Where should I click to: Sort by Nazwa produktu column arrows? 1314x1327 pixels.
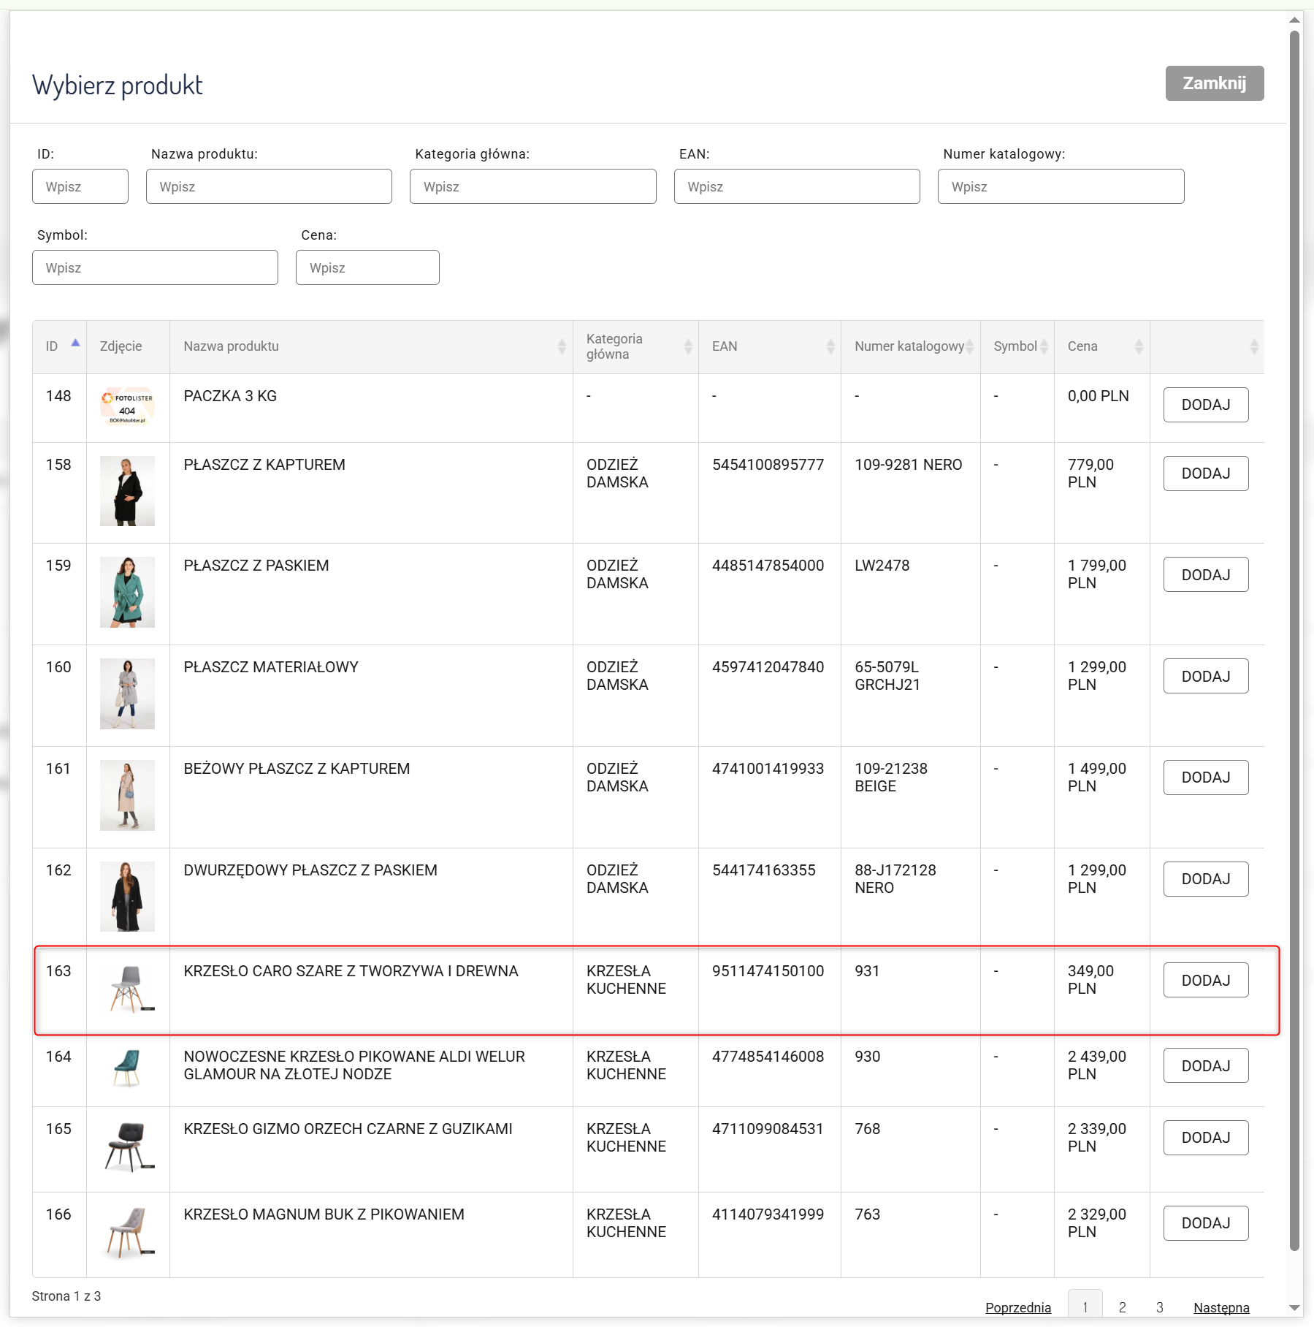(561, 347)
